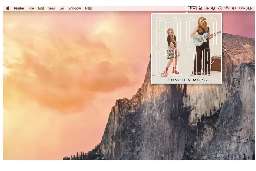Image resolution: width=256 pixels, height=171 pixels.
Task: Open the Go menu
Action: 62,8
